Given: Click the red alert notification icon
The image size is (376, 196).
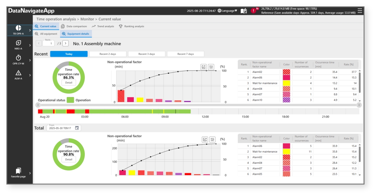Looking at the screenshot, I should (x=253, y=11).
